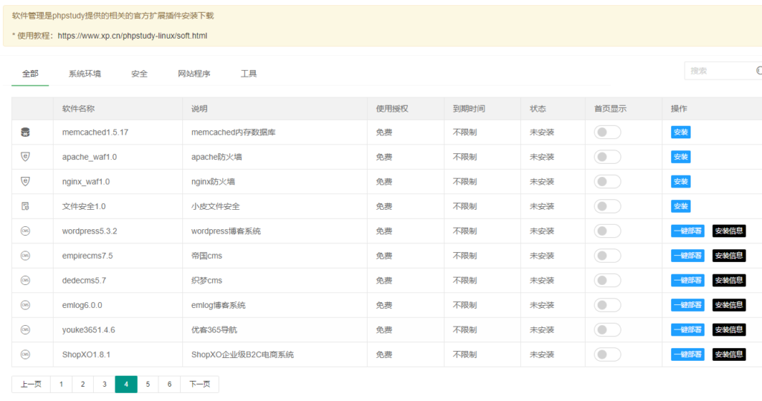The height and width of the screenshot is (401, 762).
Task: Switch to the 系统环境 tab
Action: click(85, 74)
